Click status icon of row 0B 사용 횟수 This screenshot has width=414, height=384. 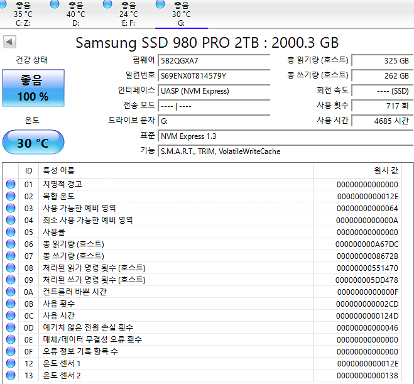click(11, 304)
